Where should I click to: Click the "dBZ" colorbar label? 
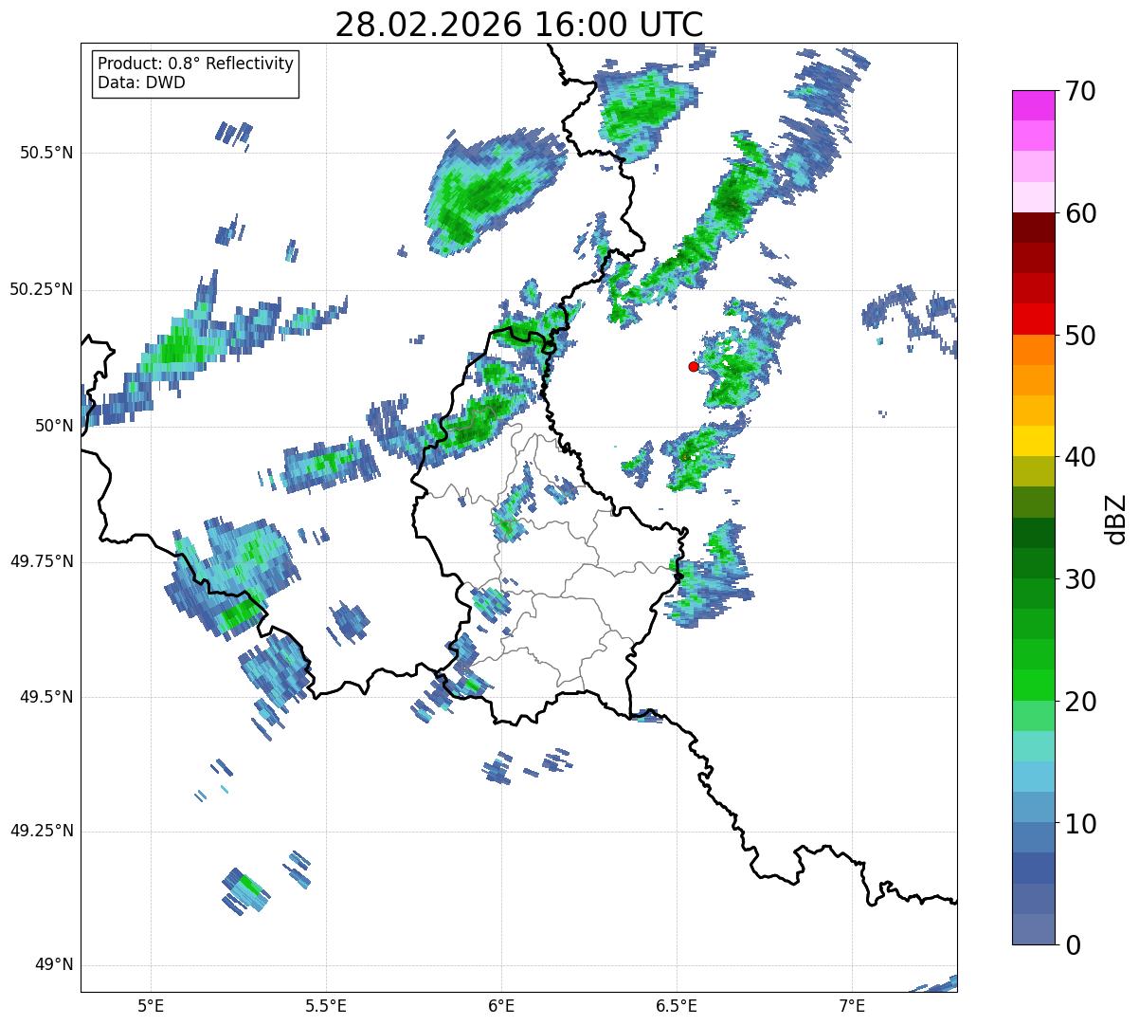coord(1116,519)
